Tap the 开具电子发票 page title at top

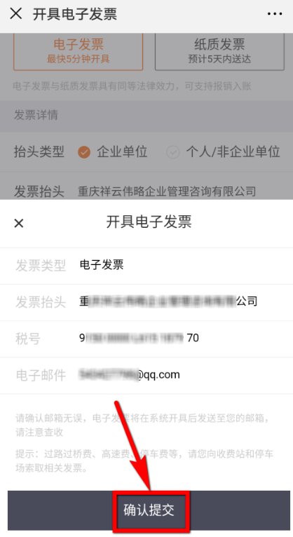coord(75,14)
